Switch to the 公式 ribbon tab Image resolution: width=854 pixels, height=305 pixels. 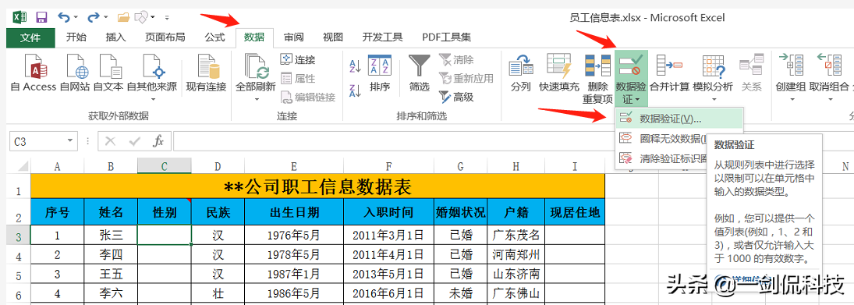tap(214, 37)
